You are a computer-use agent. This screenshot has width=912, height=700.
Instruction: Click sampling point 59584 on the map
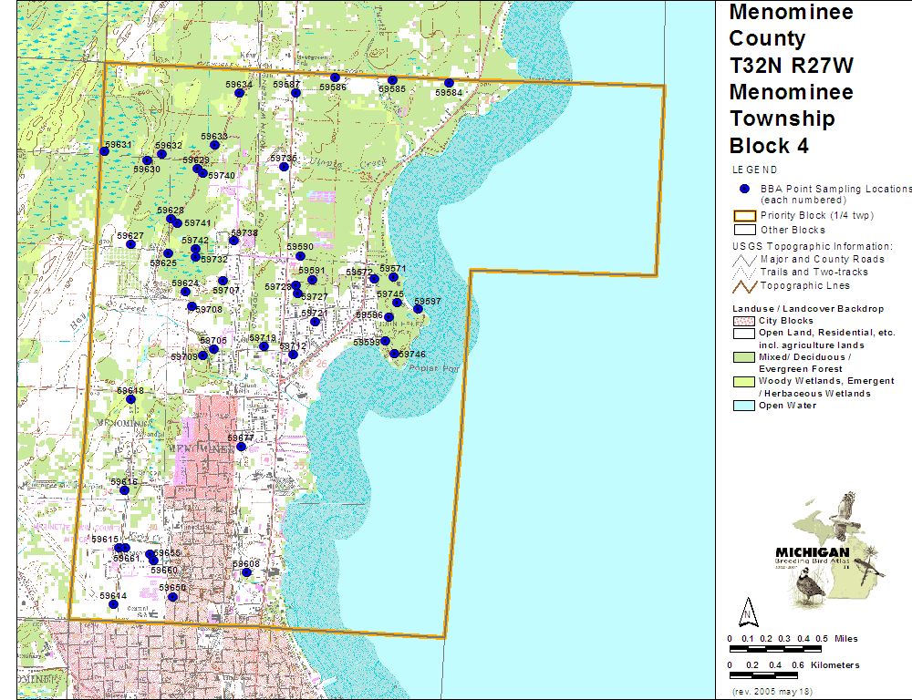[449, 83]
